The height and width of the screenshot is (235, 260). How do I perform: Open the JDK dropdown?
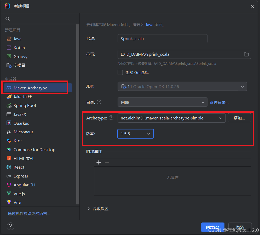pos(182,87)
